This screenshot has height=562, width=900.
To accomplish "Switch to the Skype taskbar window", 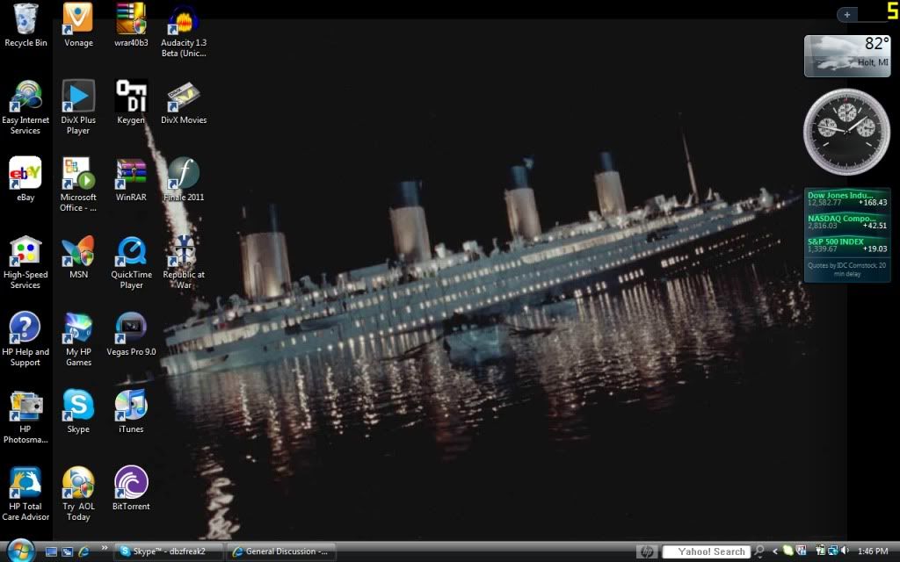I will 171,551.
